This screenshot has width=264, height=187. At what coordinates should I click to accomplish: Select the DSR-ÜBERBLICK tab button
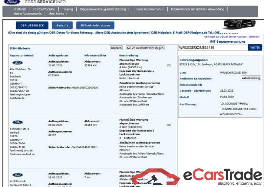click(x=32, y=25)
